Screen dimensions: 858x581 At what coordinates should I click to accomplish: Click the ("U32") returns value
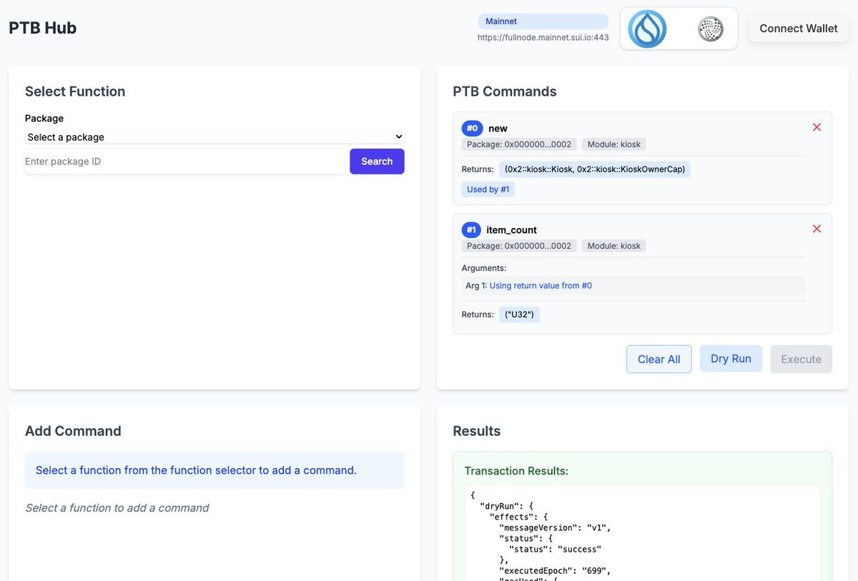519,314
